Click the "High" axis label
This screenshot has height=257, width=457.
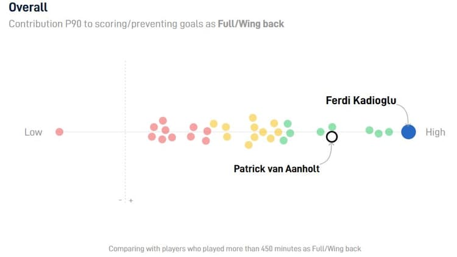435,132
